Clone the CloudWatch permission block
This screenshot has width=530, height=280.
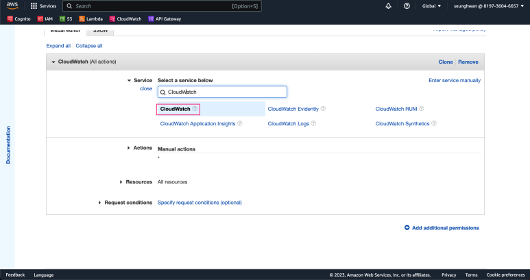[446, 62]
